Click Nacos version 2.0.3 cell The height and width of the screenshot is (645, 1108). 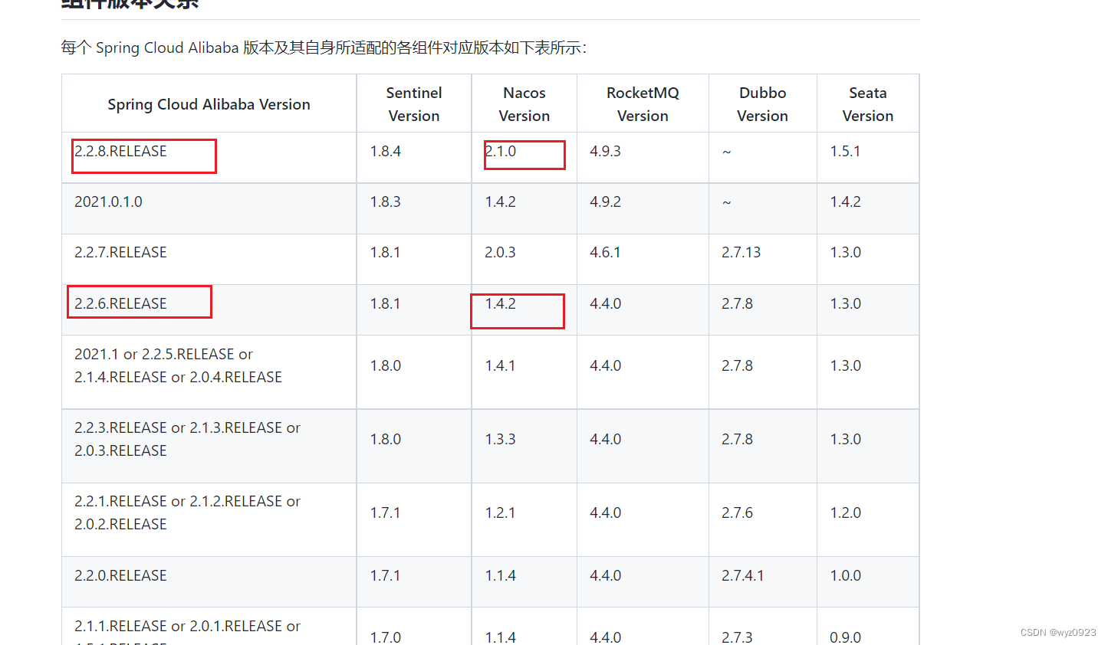[x=524, y=259]
